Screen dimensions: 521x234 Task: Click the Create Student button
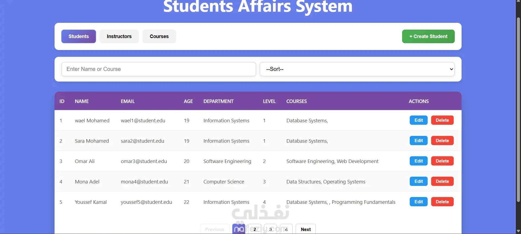[428, 36]
